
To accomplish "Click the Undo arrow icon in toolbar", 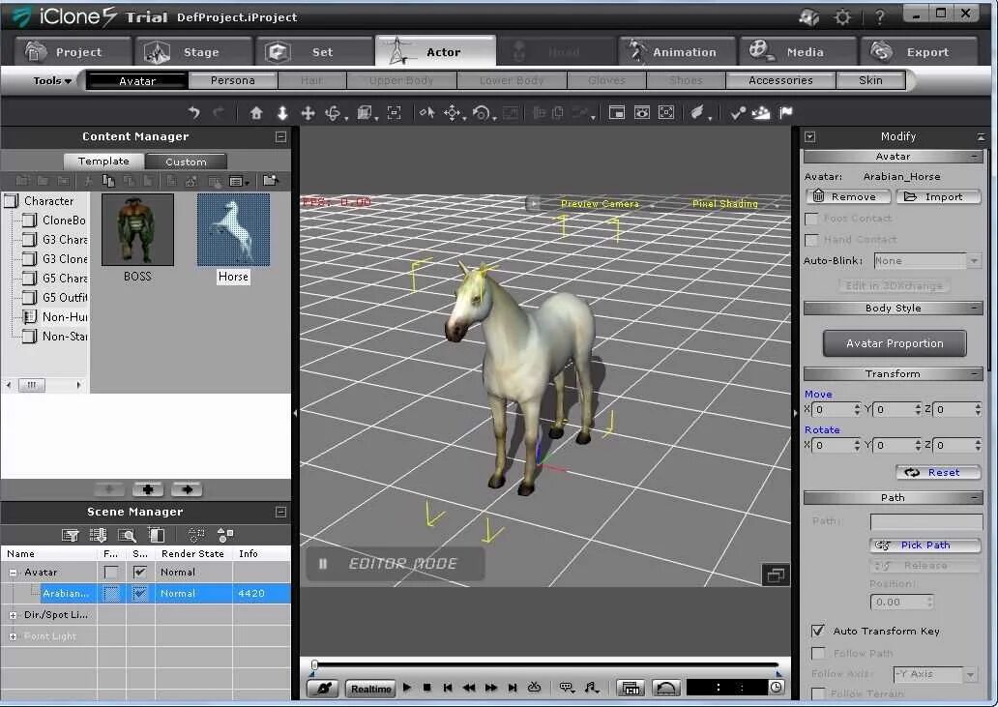I will pyautogui.click(x=193, y=113).
